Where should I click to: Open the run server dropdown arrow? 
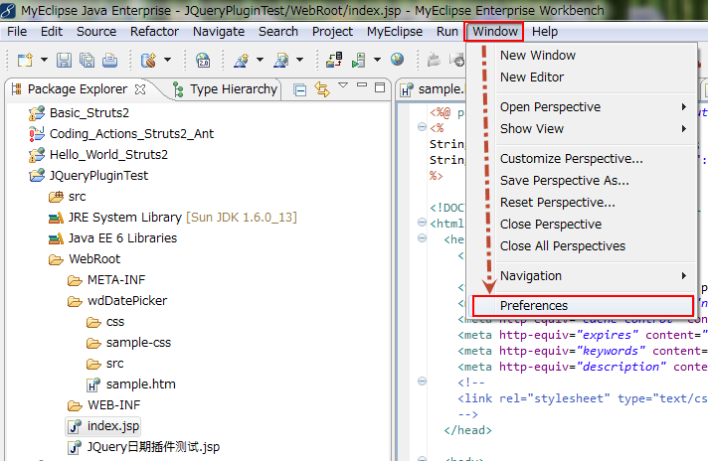click(x=378, y=60)
